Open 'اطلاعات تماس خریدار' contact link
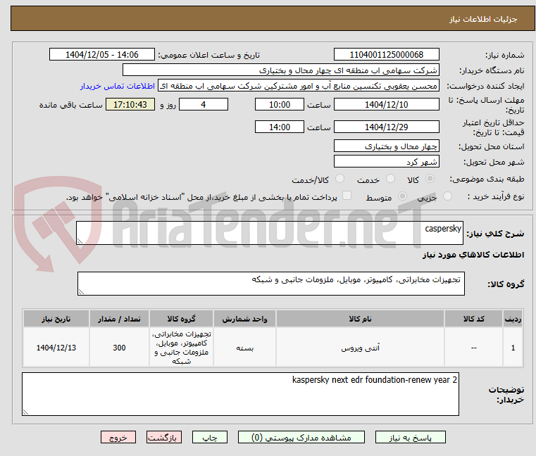This screenshot has width=536, height=456. 118,86
